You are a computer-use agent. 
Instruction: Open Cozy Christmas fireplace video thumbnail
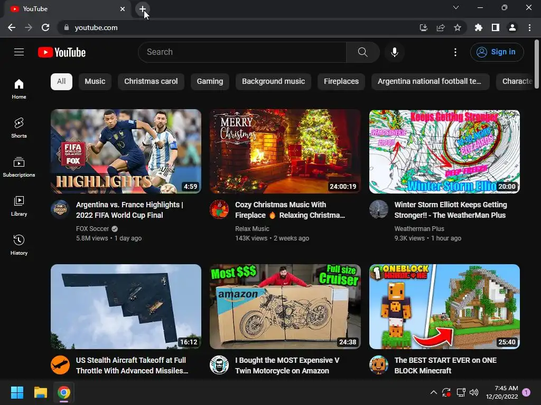(285, 151)
